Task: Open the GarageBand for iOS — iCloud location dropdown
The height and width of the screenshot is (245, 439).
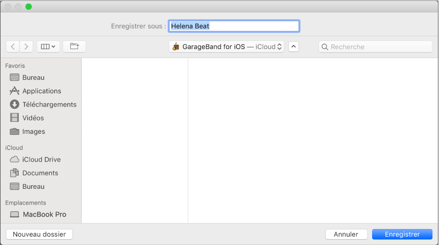Action: [226, 46]
